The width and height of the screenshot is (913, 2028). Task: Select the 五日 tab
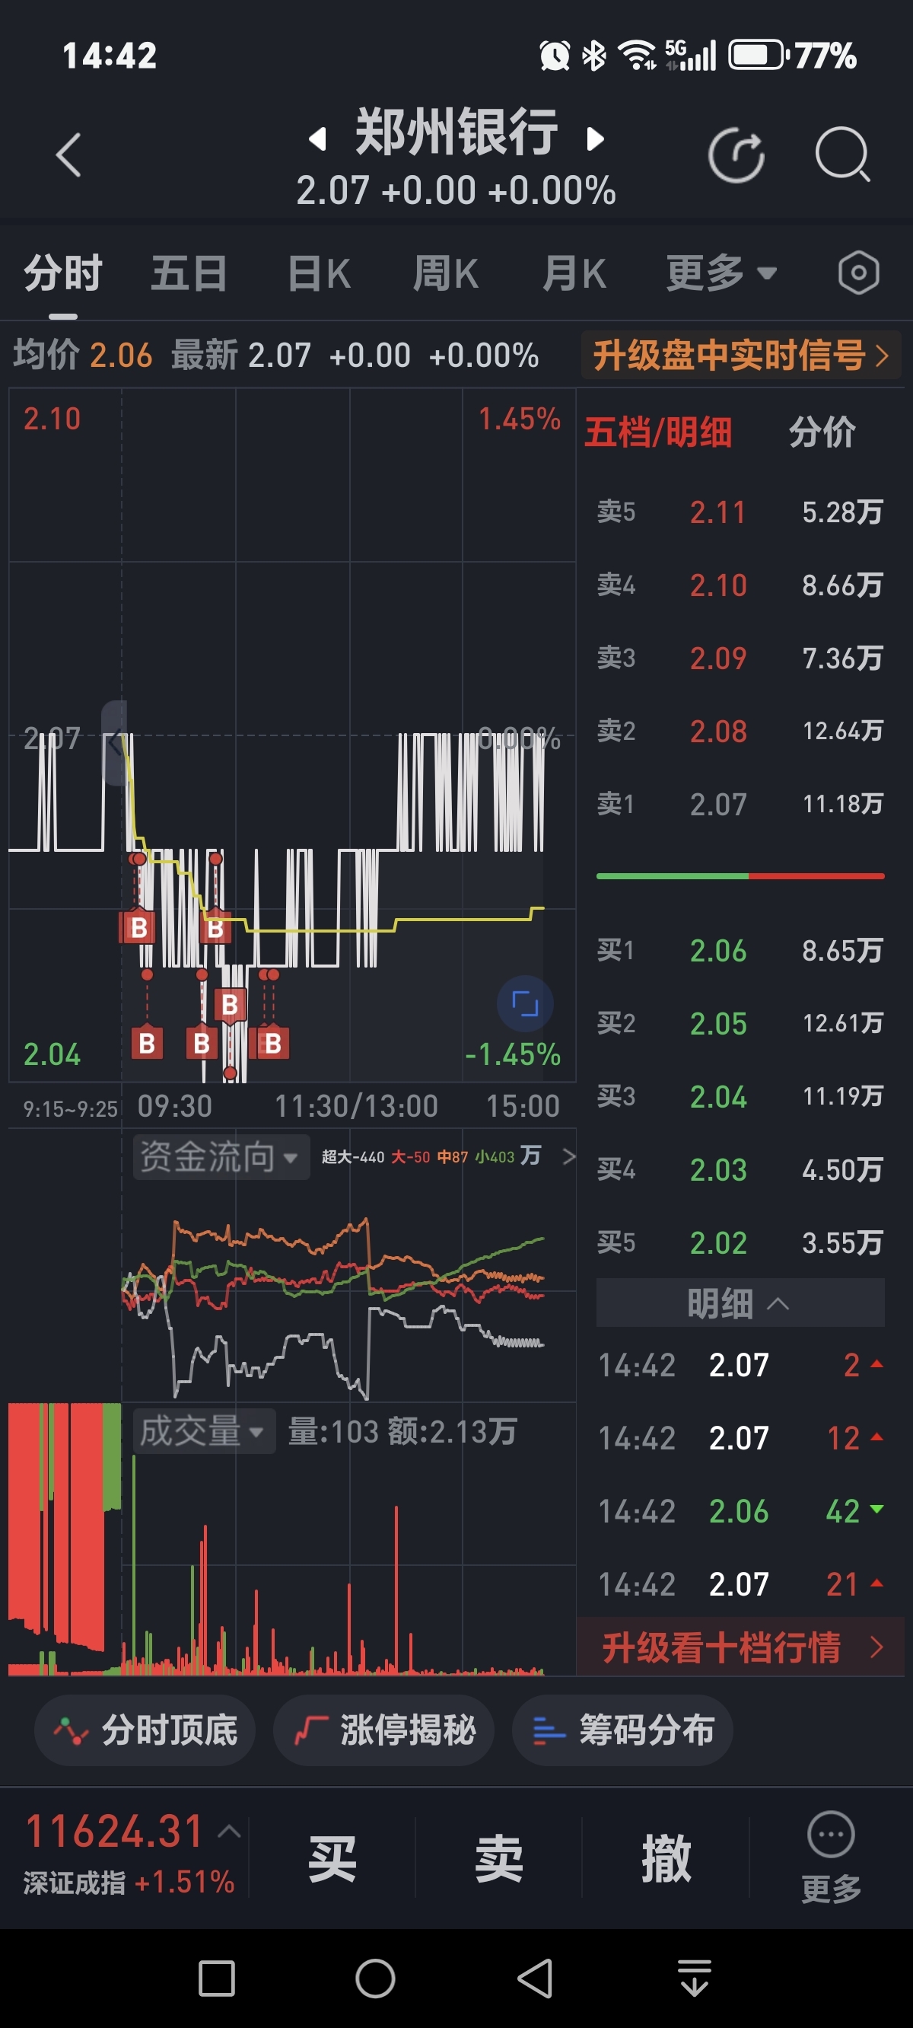click(189, 273)
